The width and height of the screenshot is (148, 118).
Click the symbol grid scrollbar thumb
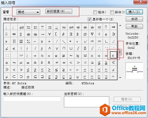point(120,52)
